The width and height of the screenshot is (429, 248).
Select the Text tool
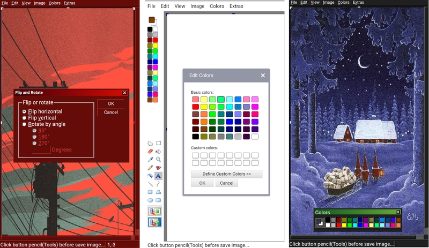158,176
